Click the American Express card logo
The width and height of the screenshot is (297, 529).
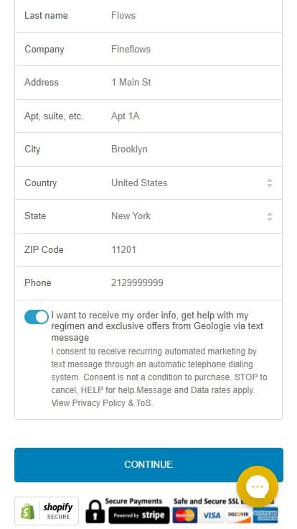(265, 515)
